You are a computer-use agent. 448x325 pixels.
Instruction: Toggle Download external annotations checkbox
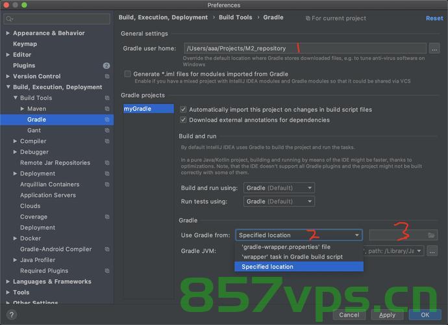click(x=183, y=120)
